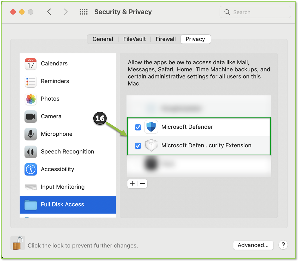This screenshot has width=299, height=262.
Task: Open the Accessibility privacy category
Action: click(x=57, y=169)
